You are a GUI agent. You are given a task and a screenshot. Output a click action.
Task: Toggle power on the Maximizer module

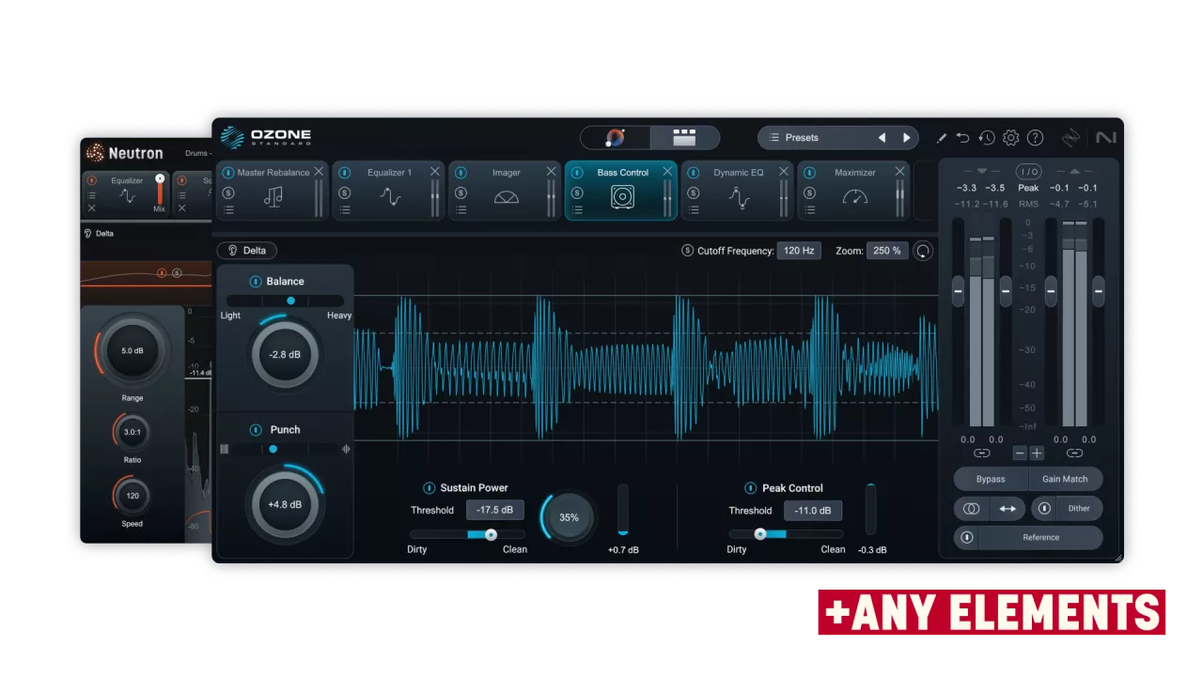coord(809,173)
